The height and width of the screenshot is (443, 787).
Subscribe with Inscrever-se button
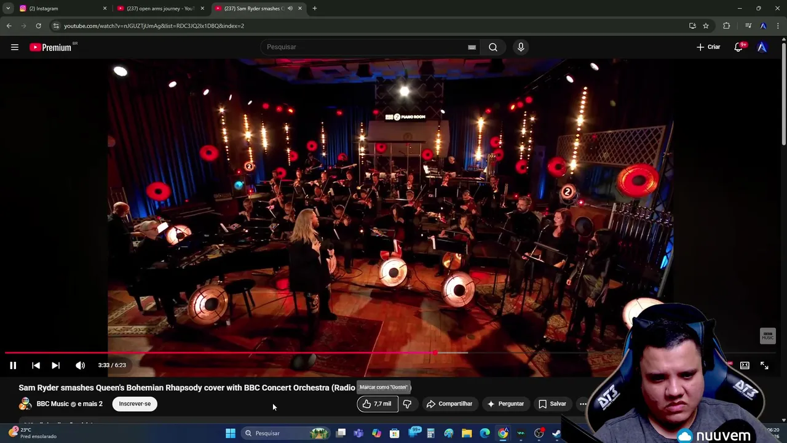point(135,404)
